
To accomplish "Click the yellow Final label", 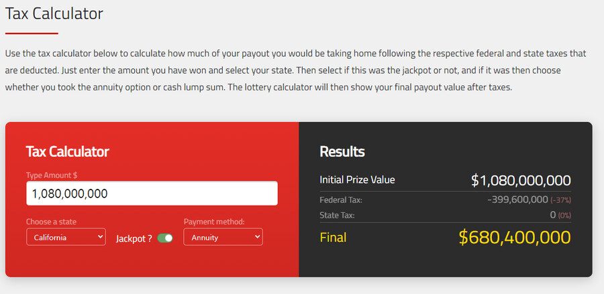I will [x=334, y=237].
